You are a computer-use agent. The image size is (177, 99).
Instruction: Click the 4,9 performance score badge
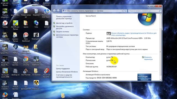[x=108, y=34]
